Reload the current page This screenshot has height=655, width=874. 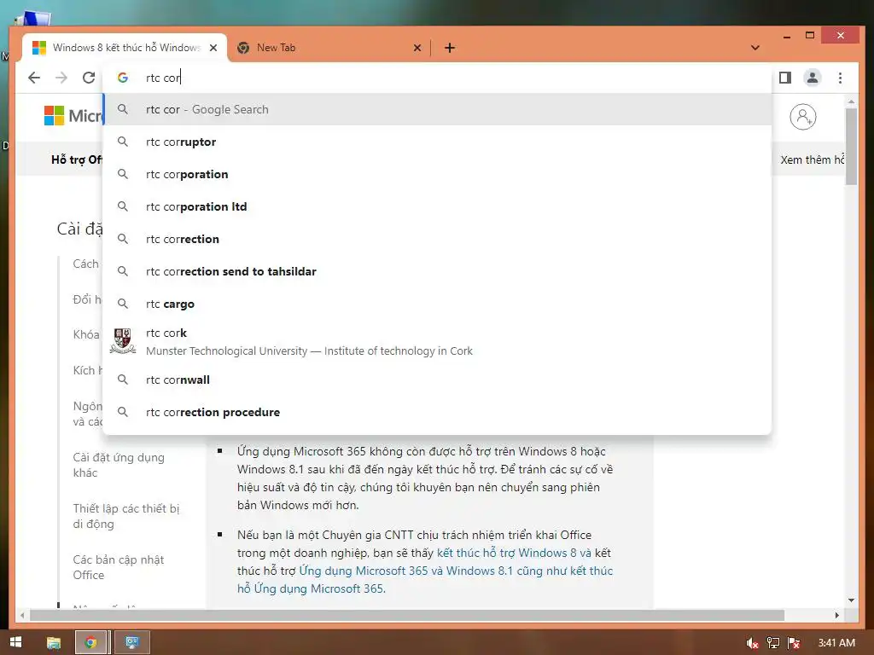tap(89, 78)
